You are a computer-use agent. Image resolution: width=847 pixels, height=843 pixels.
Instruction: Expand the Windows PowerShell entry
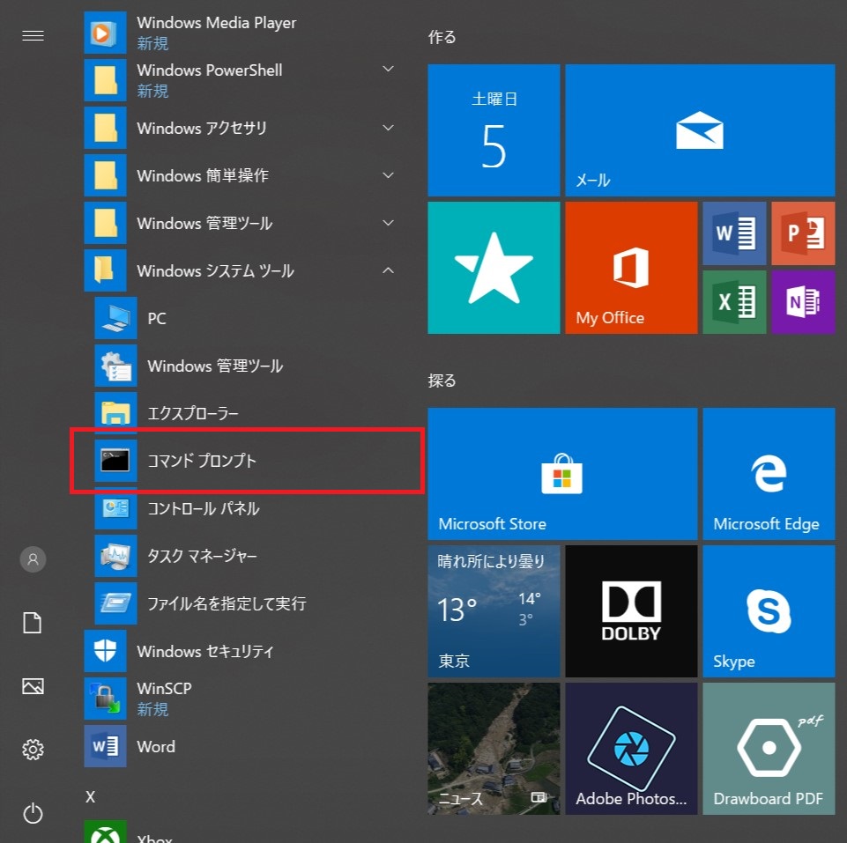[388, 70]
